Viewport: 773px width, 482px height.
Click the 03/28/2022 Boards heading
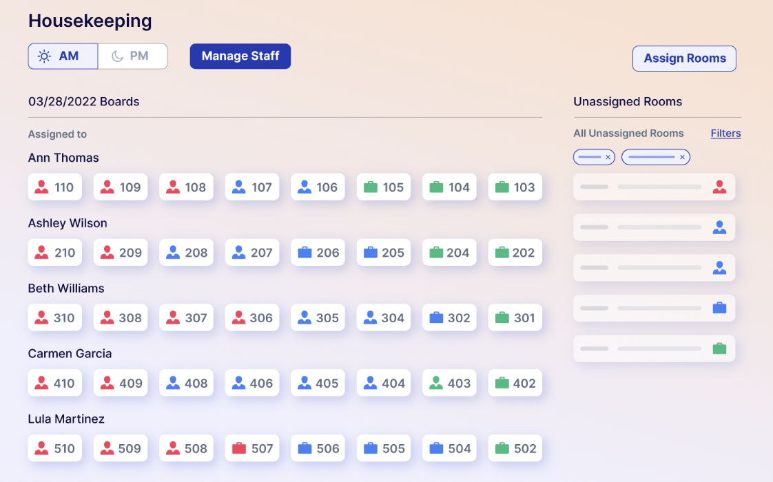pyautogui.click(x=84, y=101)
